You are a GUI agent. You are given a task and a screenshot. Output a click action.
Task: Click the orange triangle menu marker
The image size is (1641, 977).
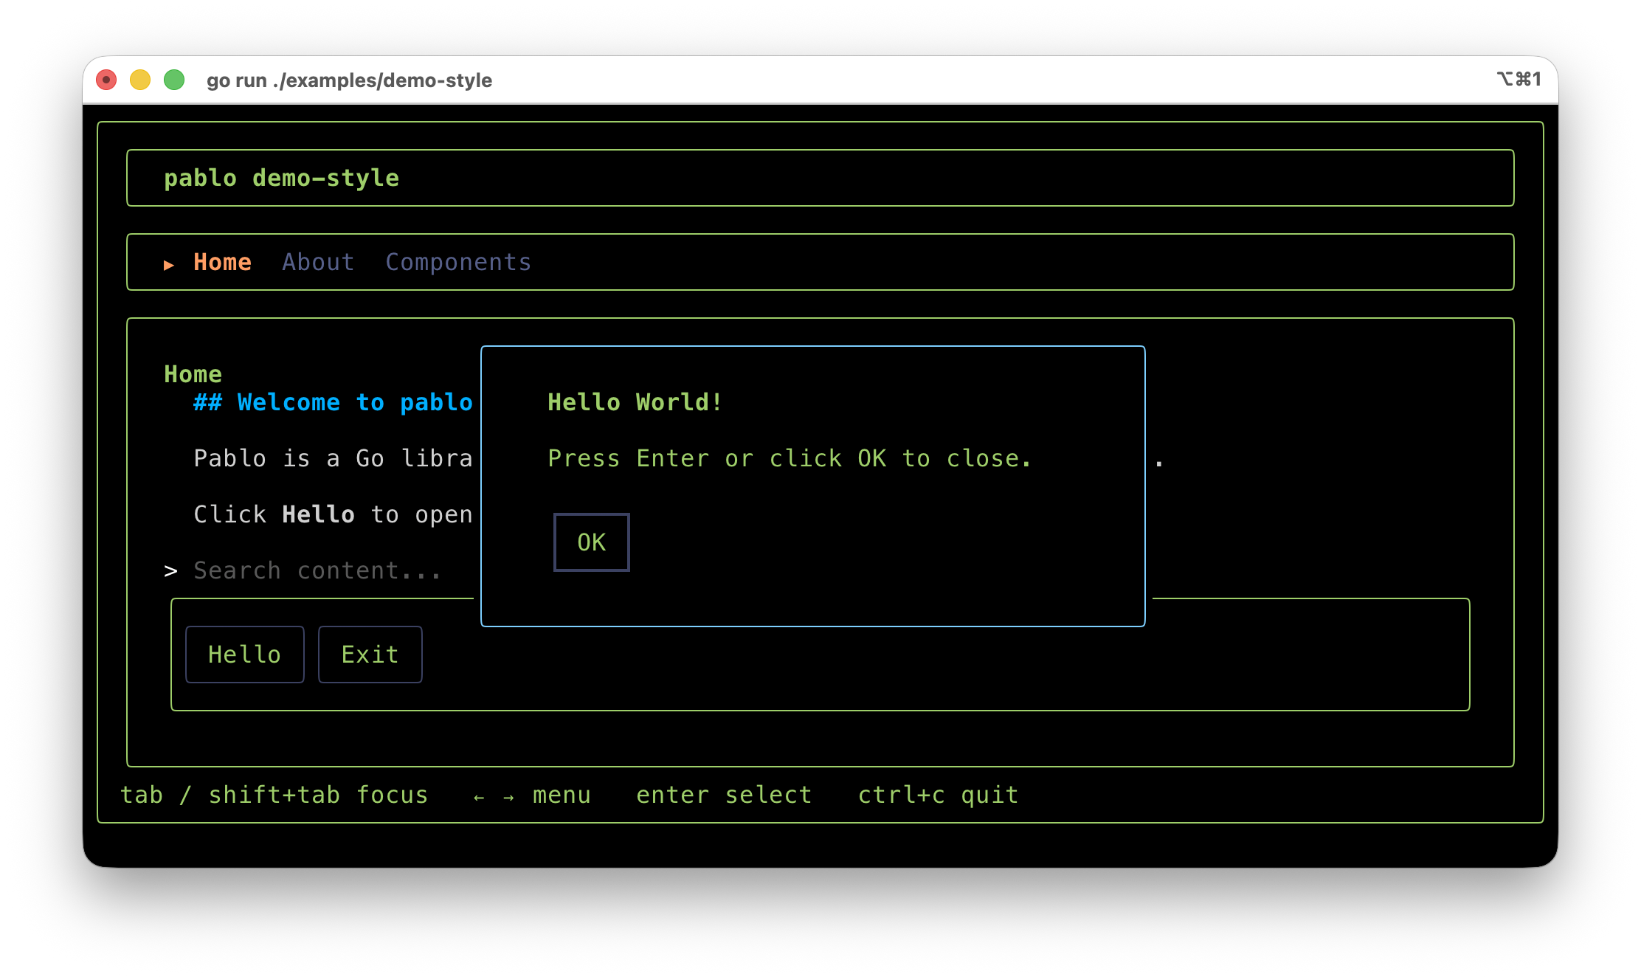(169, 265)
